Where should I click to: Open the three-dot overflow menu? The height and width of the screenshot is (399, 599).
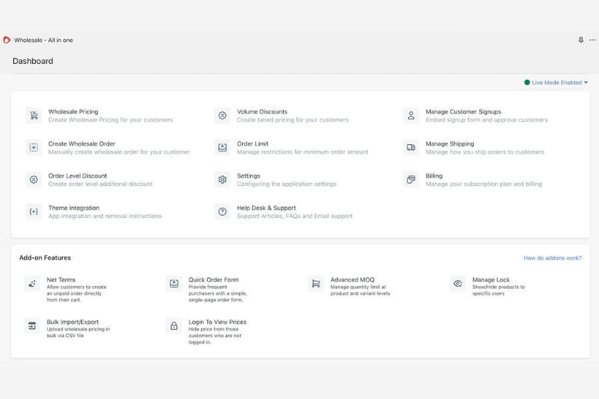pyautogui.click(x=592, y=40)
